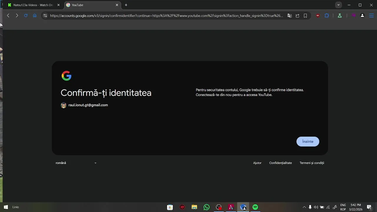Viewport: 377px width, 212px height.
Task: Click the battery tray icon
Action: point(322,207)
